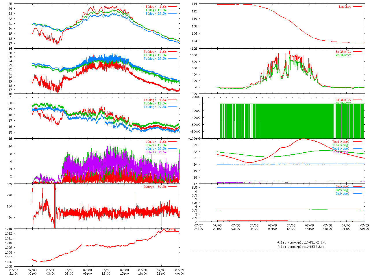This screenshot has width=370, height=277.
Task: Click the red line sample beside Lys(kg)
Action: 358,7
